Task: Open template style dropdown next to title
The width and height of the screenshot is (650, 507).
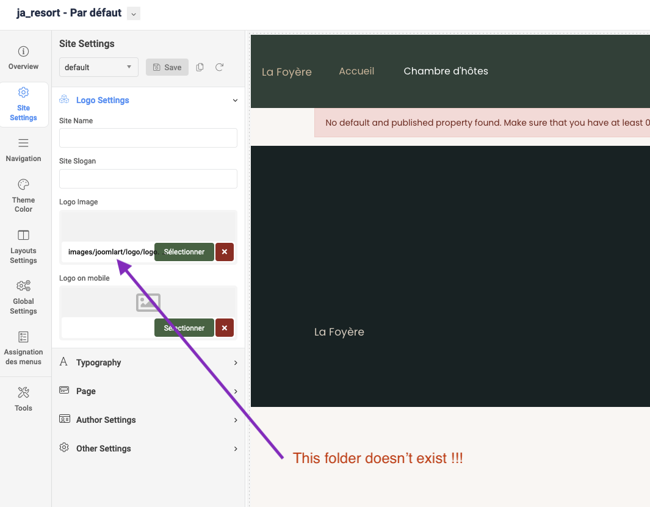Action: click(134, 13)
